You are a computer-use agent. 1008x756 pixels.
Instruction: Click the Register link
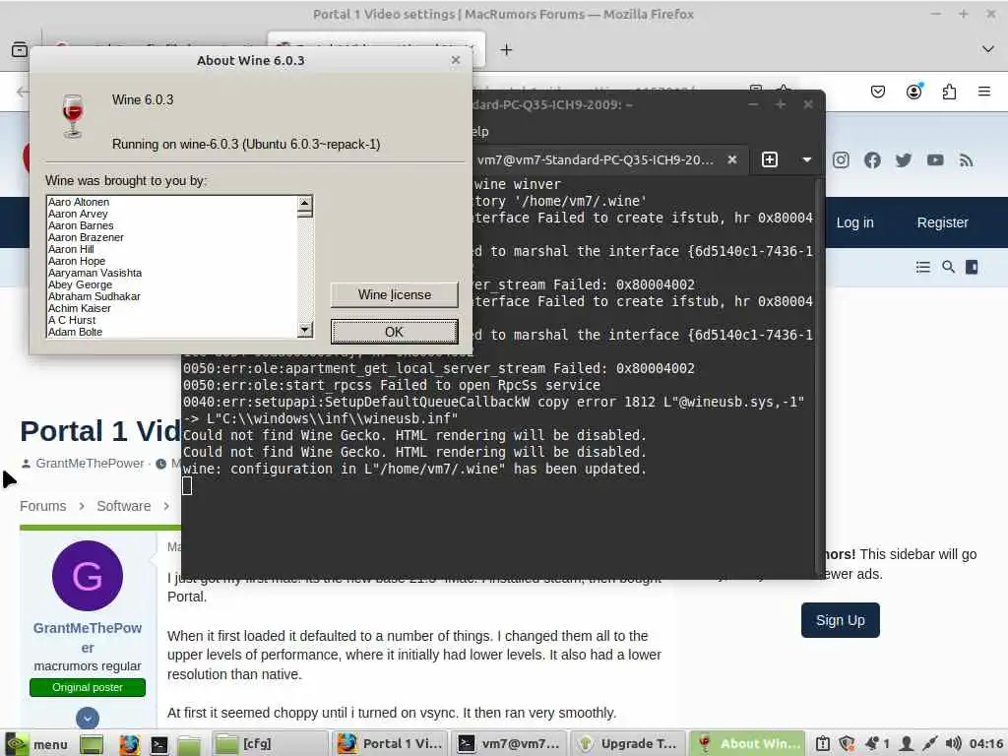pos(942,222)
